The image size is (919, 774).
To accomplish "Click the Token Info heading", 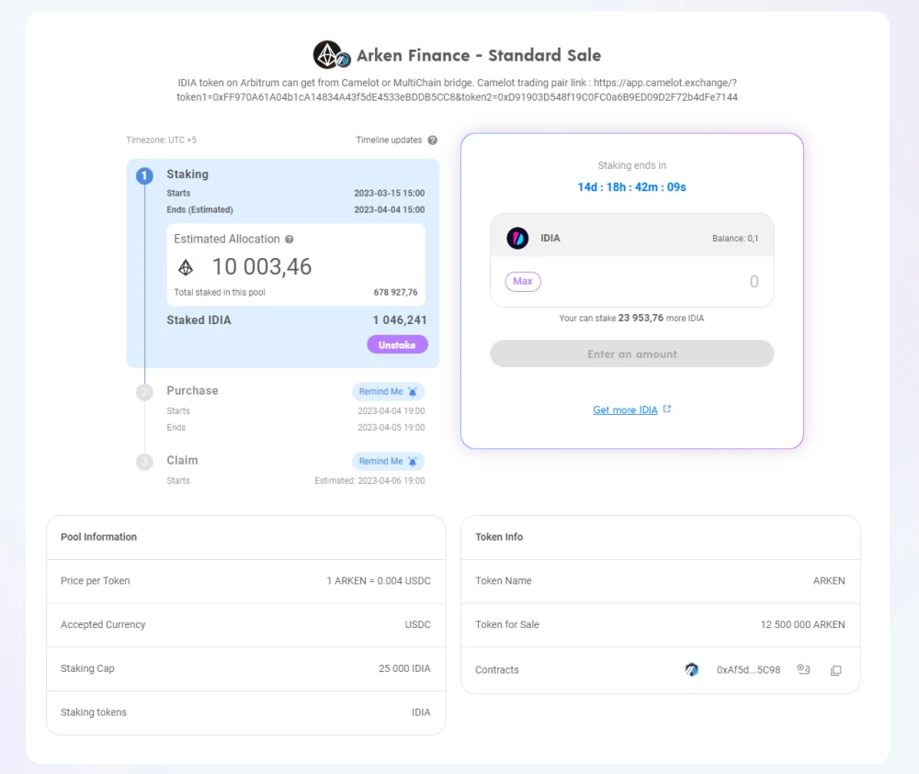I will tap(499, 537).
